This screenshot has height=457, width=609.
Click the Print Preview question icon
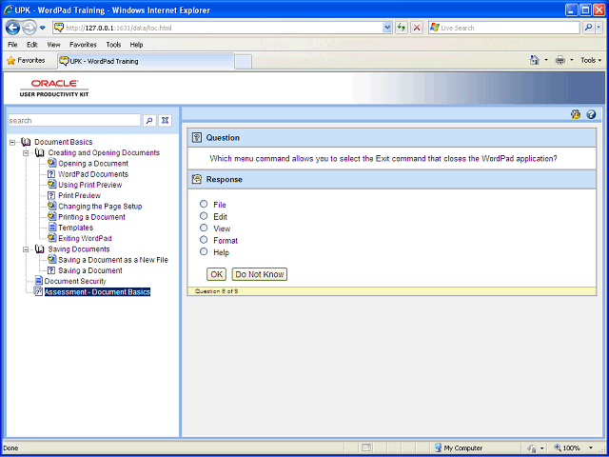coord(51,195)
